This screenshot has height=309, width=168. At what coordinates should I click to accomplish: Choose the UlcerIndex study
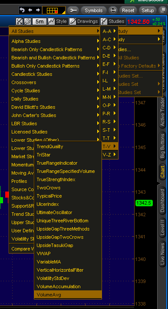pyautogui.click(x=68, y=205)
